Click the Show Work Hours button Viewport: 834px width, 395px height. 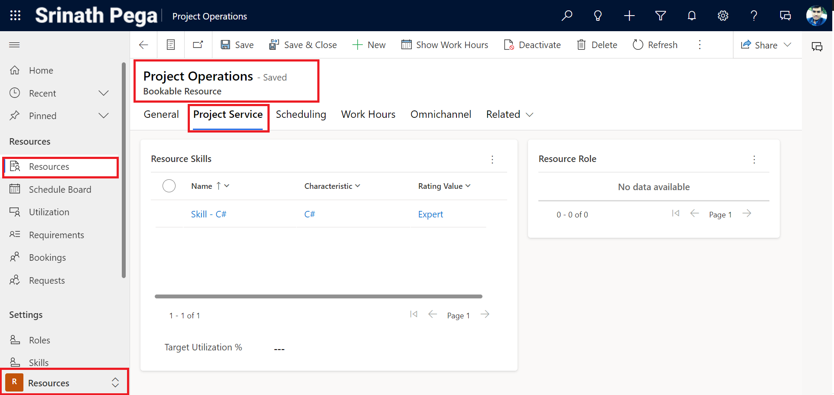[445, 45]
